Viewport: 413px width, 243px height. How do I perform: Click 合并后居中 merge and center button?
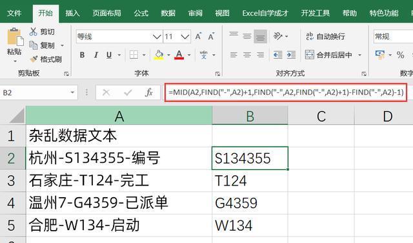pos(328,55)
